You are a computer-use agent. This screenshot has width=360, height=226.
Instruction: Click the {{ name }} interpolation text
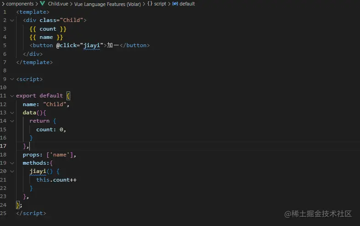click(46, 37)
